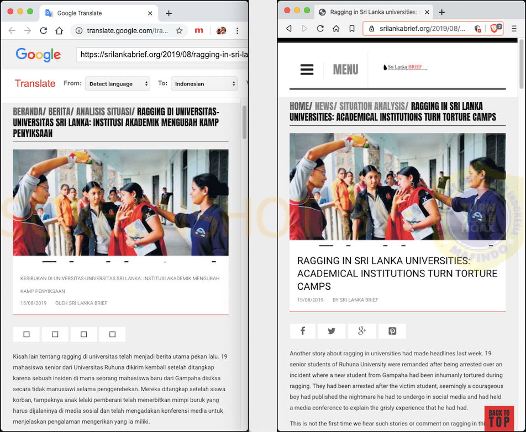This screenshot has width=526, height=432.
Task: Open Brave main menu button
Action: pyautogui.click(x=514, y=29)
